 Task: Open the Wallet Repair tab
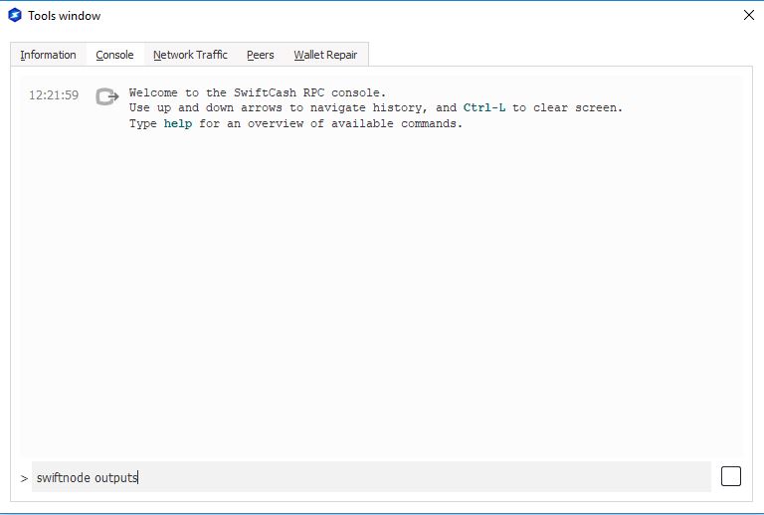coord(325,55)
